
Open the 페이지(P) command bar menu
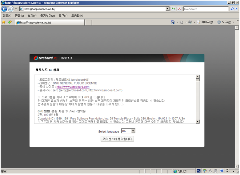coord(206,22)
